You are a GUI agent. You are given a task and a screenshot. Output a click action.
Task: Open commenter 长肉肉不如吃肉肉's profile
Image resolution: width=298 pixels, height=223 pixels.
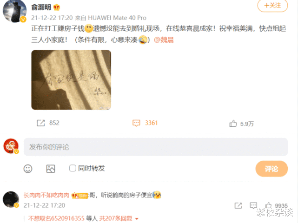click(x=46, y=195)
